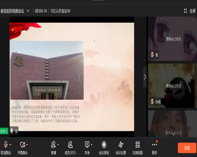Open the 邀请 invite icon
Screen dimensions: 197x157
click(53, 145)
